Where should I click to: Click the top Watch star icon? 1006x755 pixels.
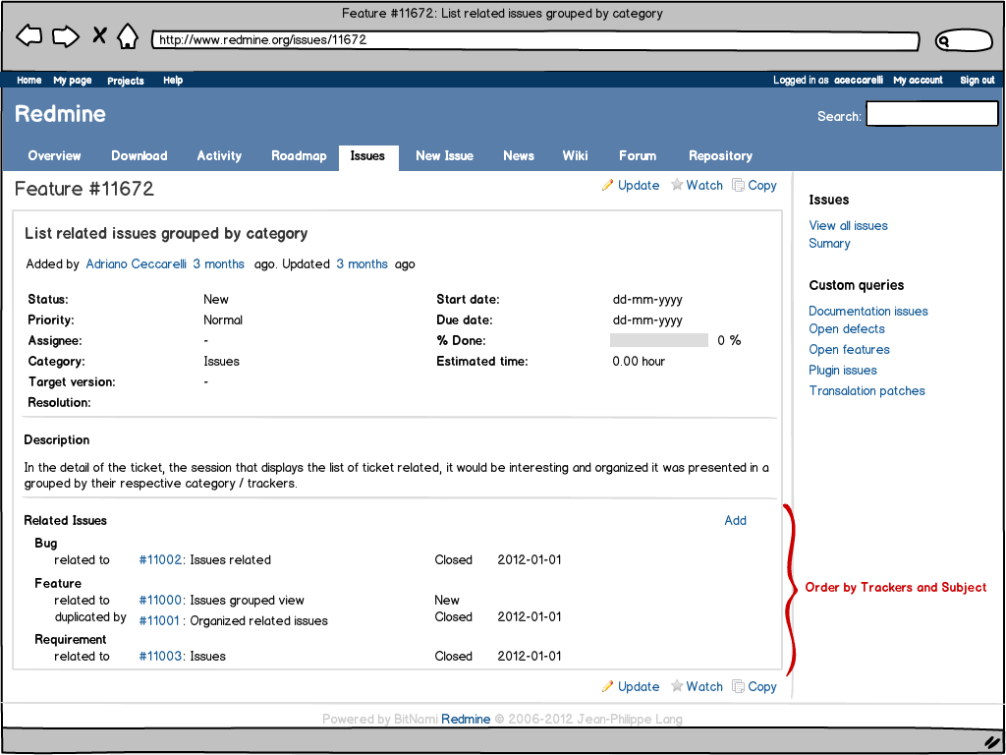coord(677,185)
